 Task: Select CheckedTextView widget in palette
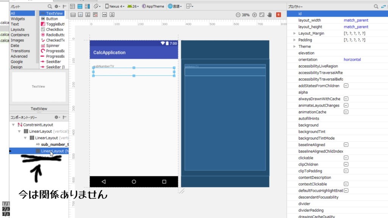click(52, 40)
